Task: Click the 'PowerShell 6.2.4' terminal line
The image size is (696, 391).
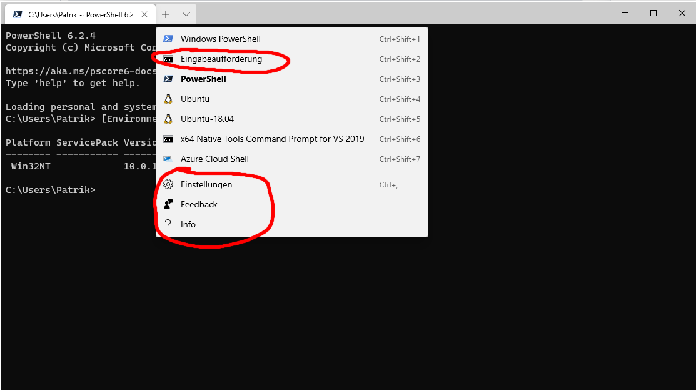Action: tap(51, 36)
